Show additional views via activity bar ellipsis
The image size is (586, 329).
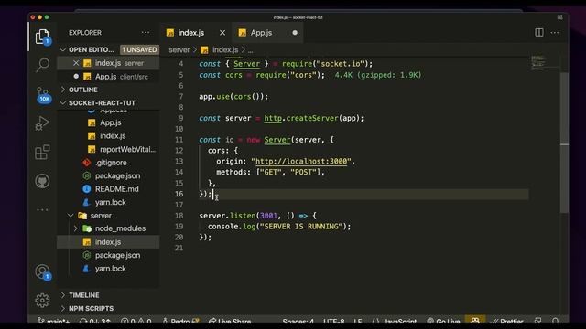point(42,209)
